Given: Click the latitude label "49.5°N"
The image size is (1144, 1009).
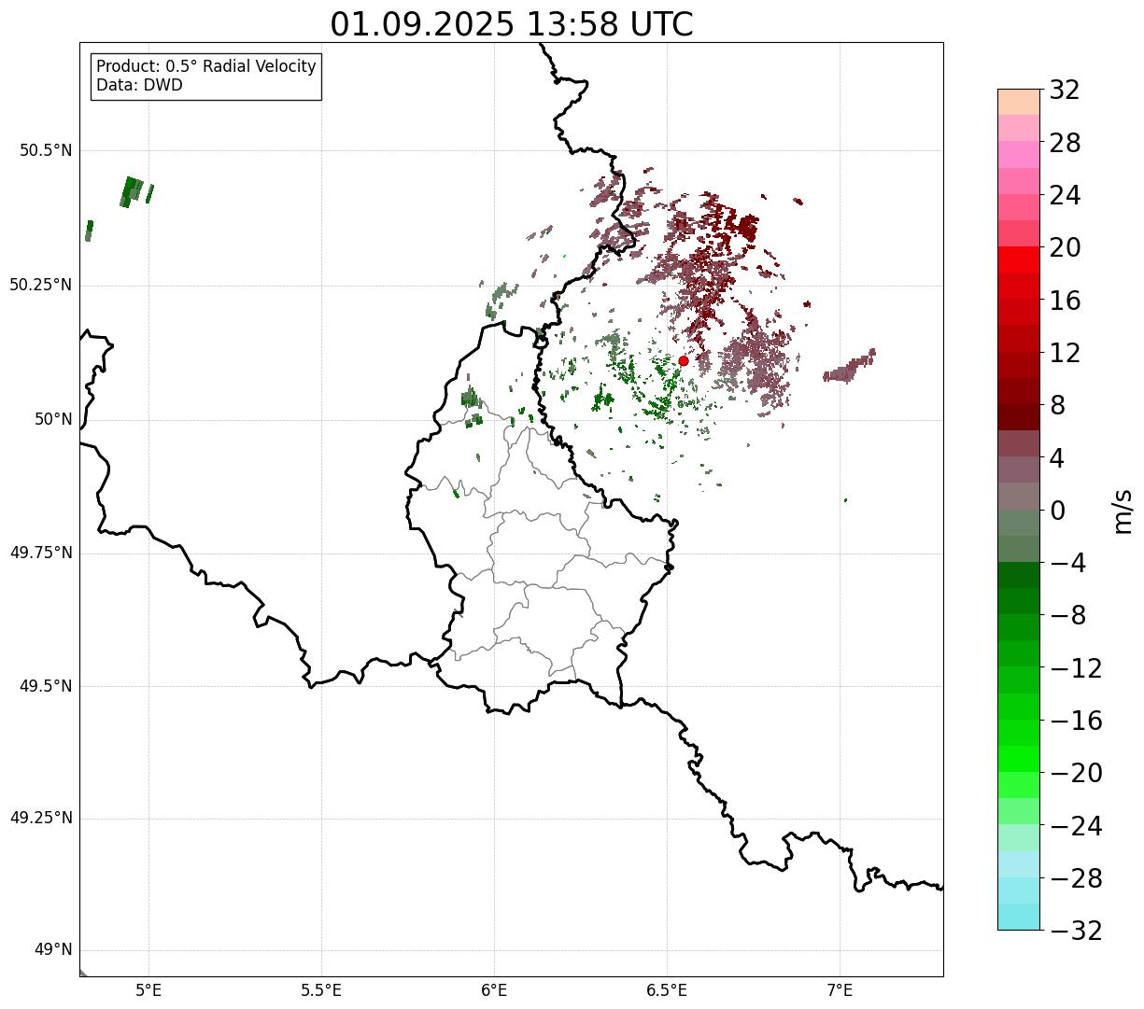Looking at the screenshot, I should pos(46,687).
